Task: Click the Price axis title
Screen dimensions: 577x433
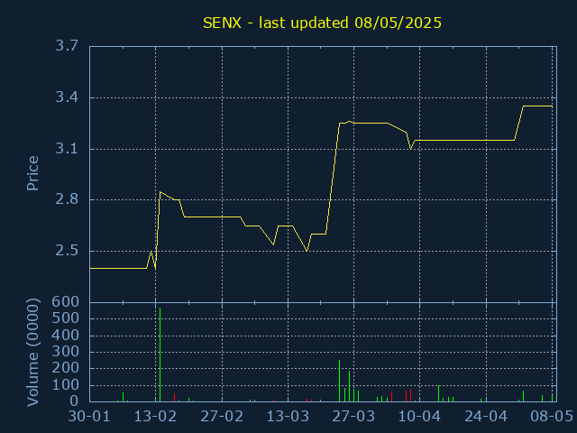Action: [x=32, y=173]
